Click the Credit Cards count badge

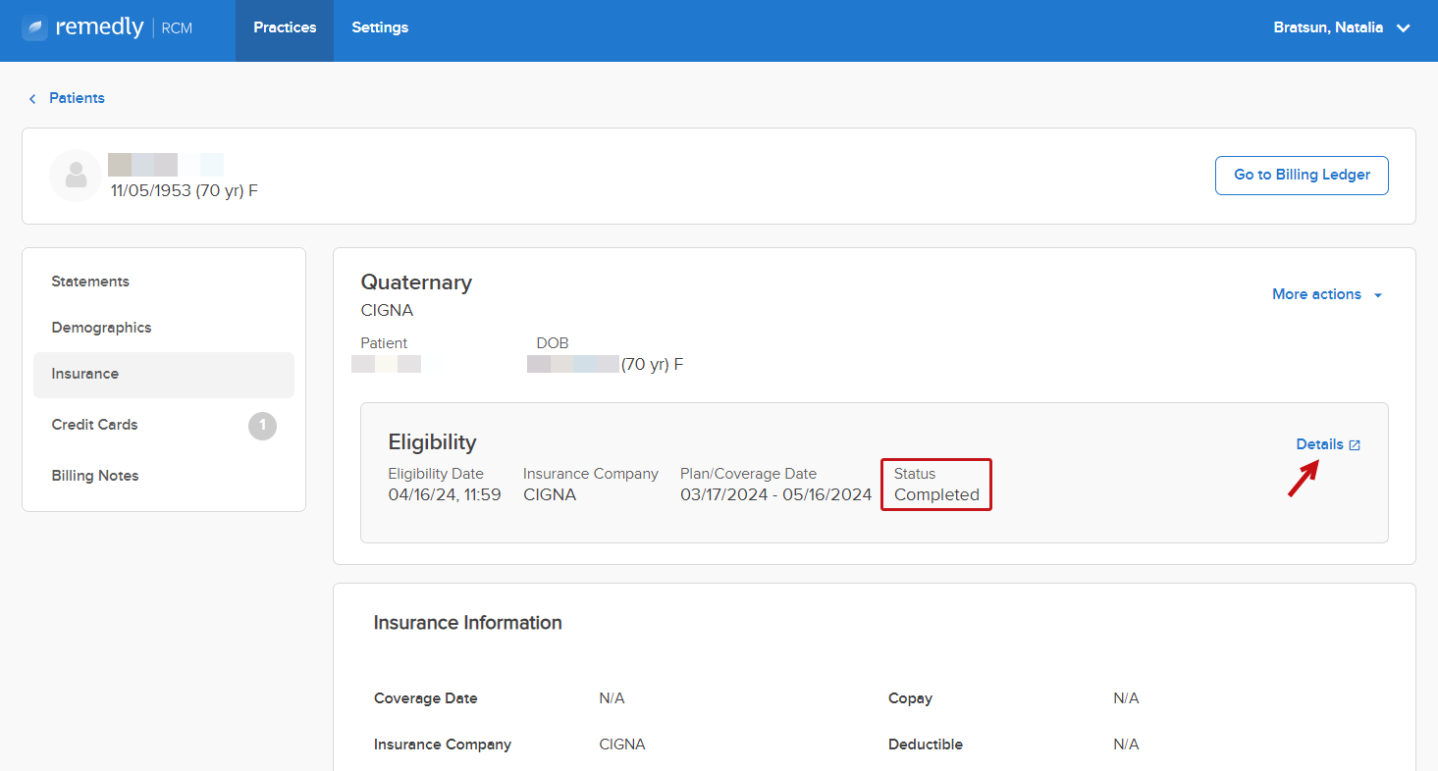[x=262, y=426]
